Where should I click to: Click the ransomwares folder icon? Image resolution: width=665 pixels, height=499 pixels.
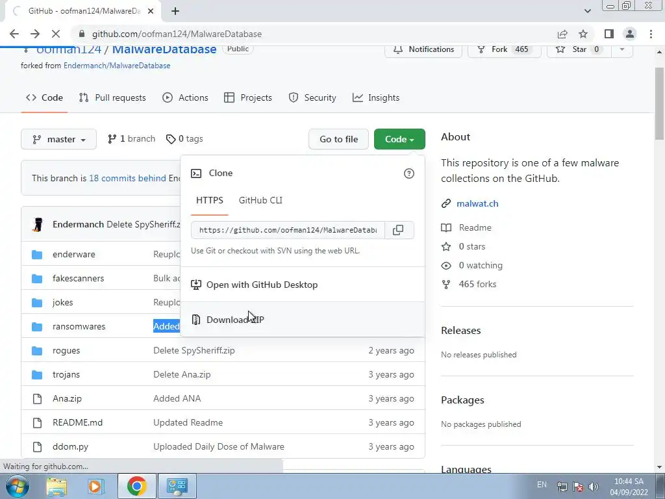pyautogui.click(x=37, y=327)
